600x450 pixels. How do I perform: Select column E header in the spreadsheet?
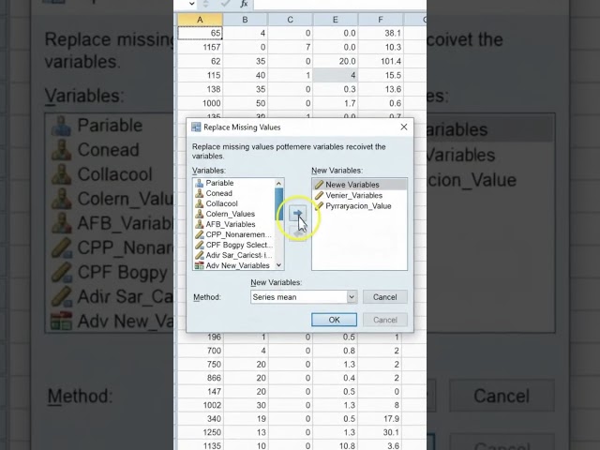336,20
